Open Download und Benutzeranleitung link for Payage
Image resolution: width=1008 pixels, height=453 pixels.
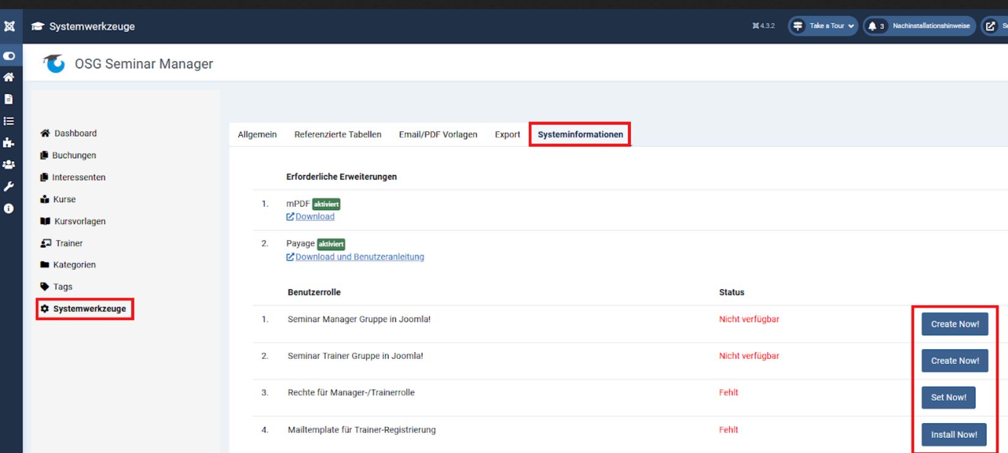point(359,257)
